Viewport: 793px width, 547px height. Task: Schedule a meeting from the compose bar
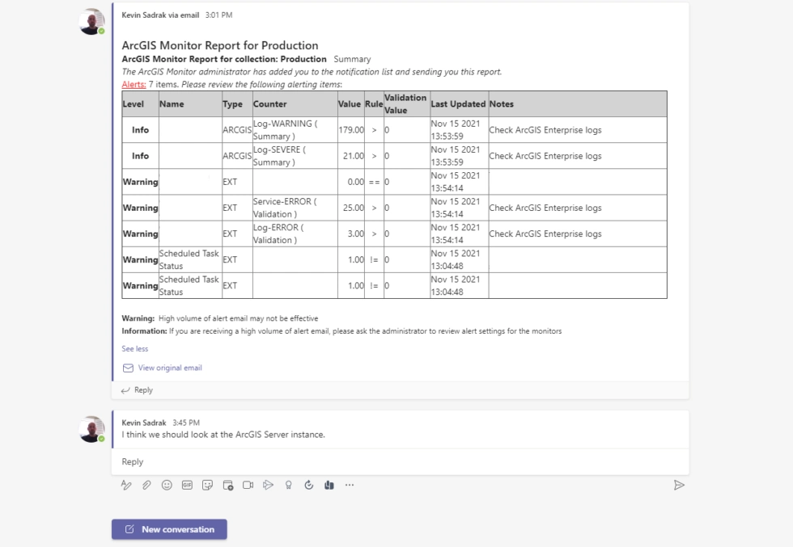[x=227, y=484]
